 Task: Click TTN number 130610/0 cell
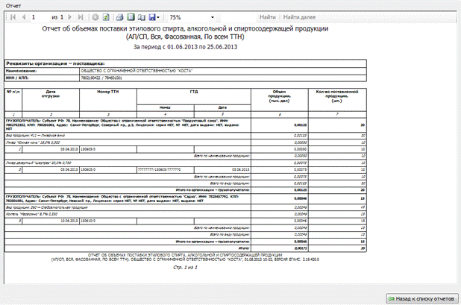point(108,221)
